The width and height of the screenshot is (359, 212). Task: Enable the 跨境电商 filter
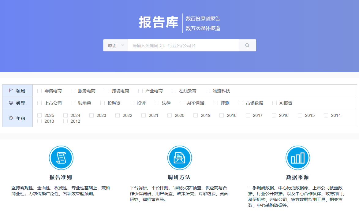[x=107, y=91]
